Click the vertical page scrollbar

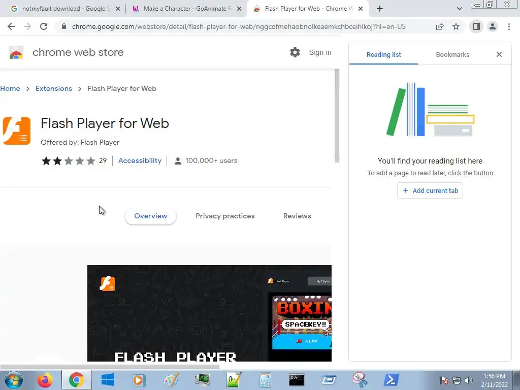pyautogui.click(x=337, y=116)
